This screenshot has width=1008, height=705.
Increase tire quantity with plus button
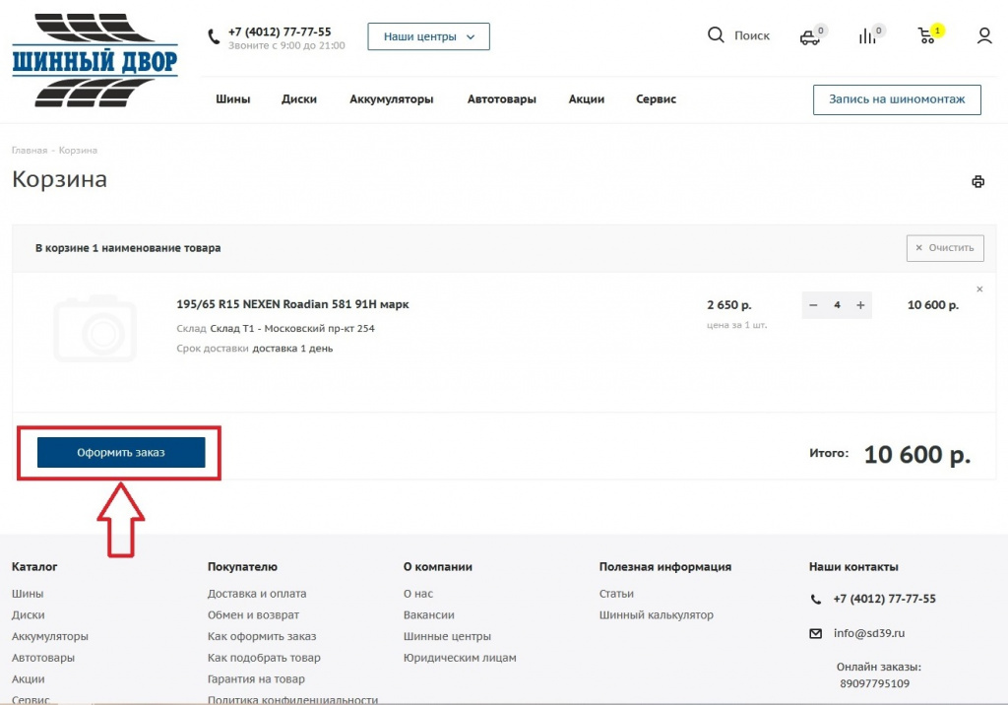(x=860, y=305)
